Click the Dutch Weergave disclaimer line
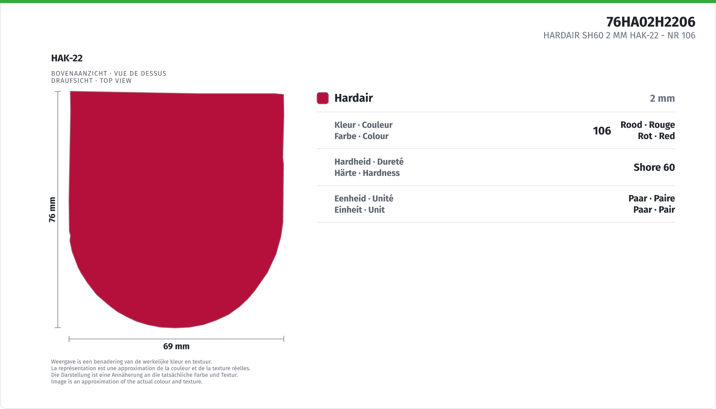716x409 pixels. click(x=132, y=362)
